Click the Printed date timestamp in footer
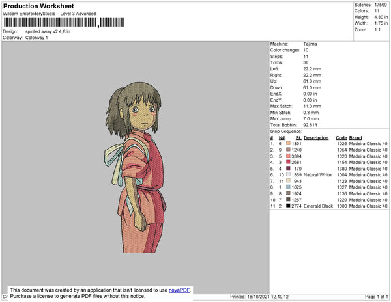Viewport: 391px width, 302px height. [x=261, y=297]
